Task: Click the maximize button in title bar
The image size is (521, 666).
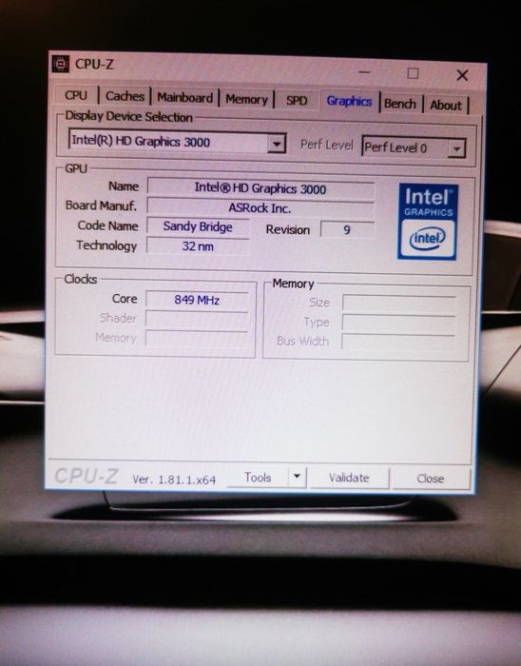Action: coord(413,74)
